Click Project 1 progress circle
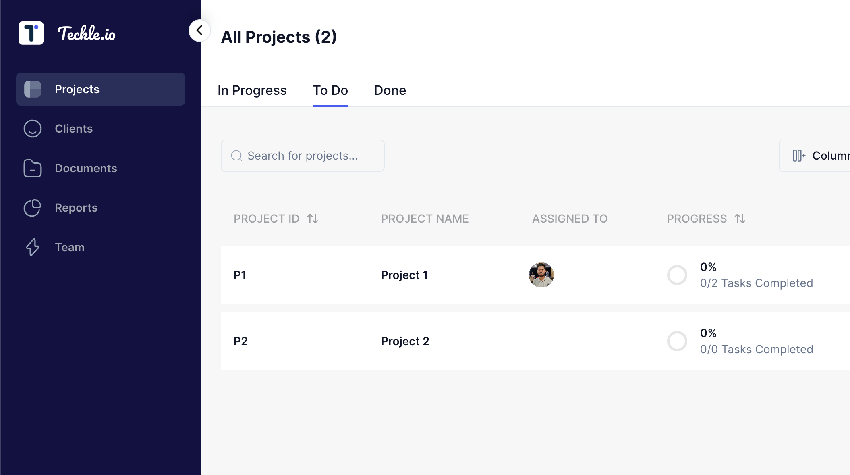Viewport: 850px width, 475px height. pyautogui.click(x=677, y=275)
